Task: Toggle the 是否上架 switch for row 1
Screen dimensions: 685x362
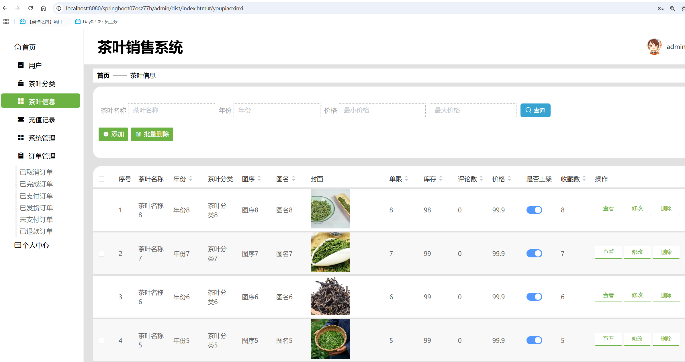Action: pos(534,210)
